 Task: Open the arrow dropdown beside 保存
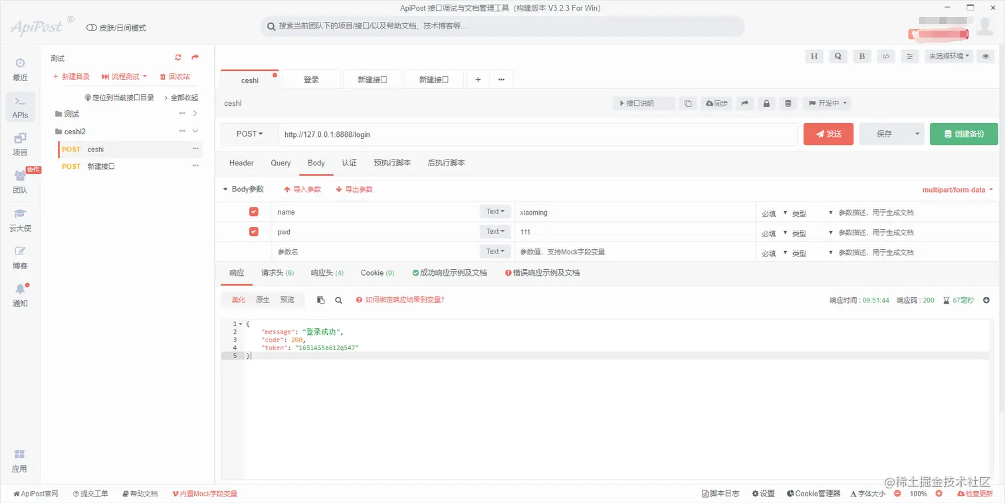click(917, 134)
